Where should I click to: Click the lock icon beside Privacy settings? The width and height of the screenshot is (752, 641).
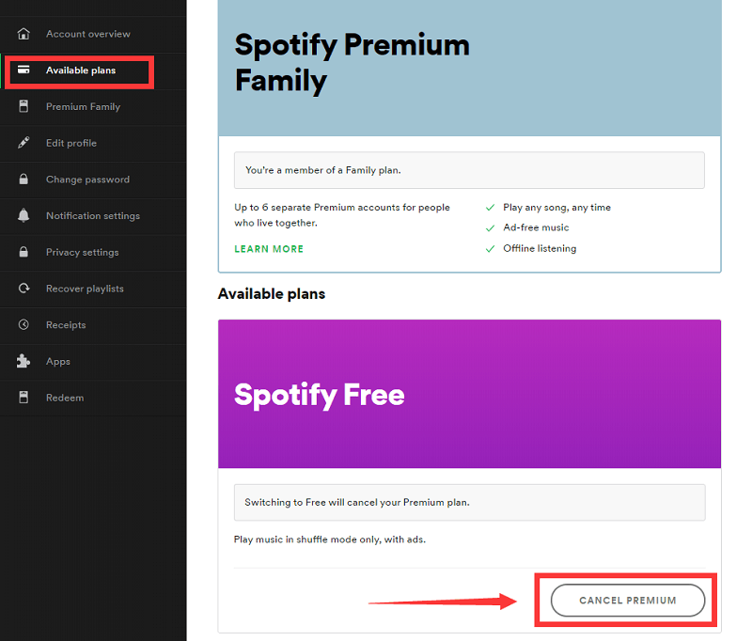tap(24, 252)
